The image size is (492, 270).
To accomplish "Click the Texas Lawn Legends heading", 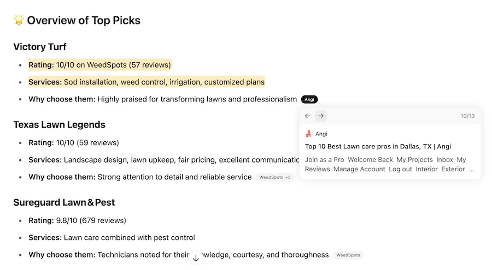I will click(59, 124).
